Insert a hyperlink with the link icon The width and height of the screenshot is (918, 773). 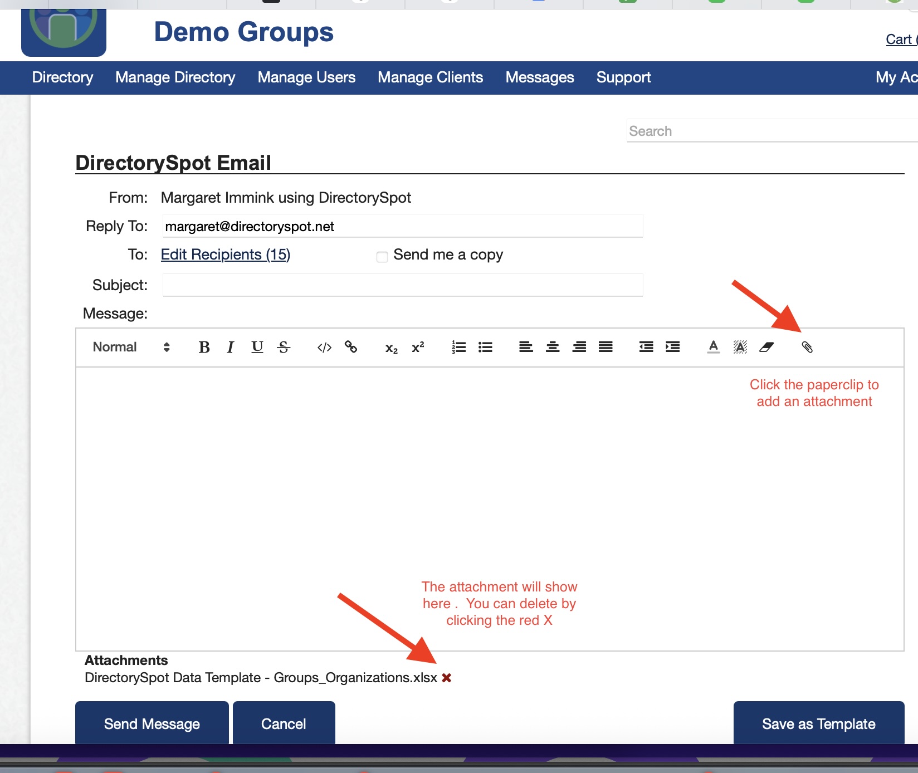tap(351, 347)
